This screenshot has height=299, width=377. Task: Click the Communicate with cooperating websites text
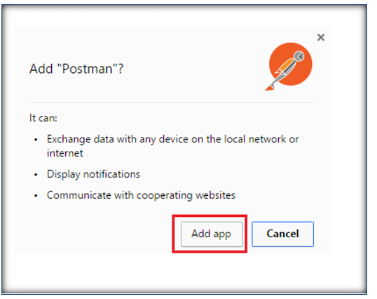pyautogui.click(x=141, y=195)
